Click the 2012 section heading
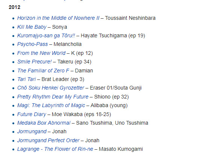The image size is (199, 156). coord(15,7)
